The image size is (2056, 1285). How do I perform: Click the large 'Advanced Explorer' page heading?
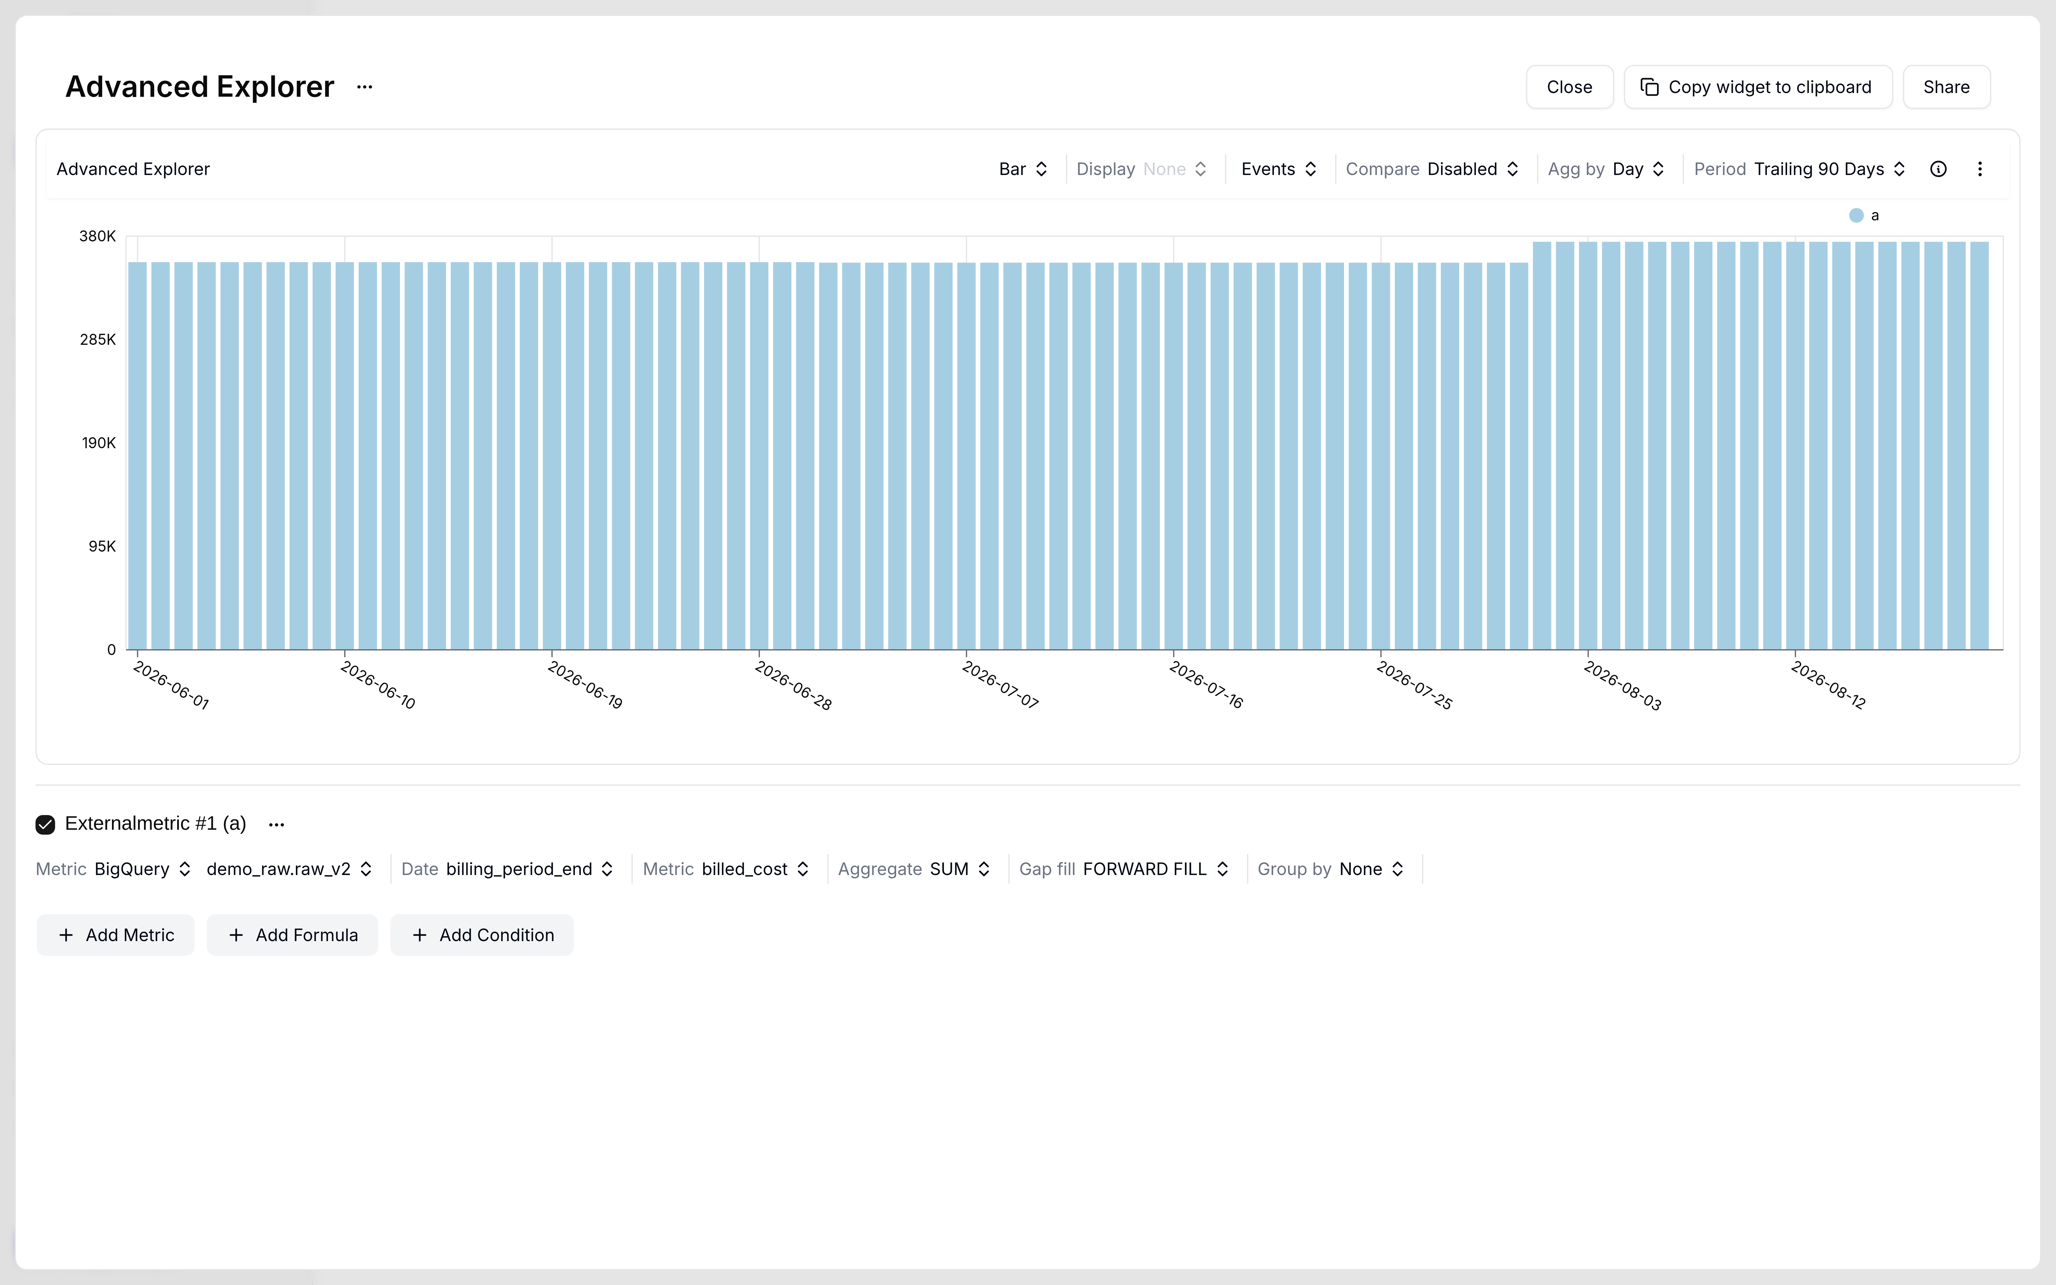pyautogui.click(x=200, y=87)
